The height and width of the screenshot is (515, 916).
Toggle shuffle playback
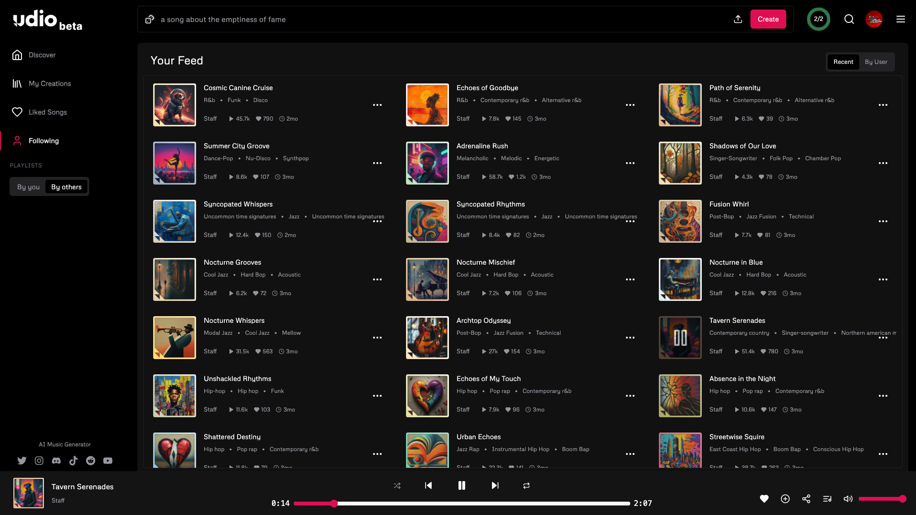(397, 485)
